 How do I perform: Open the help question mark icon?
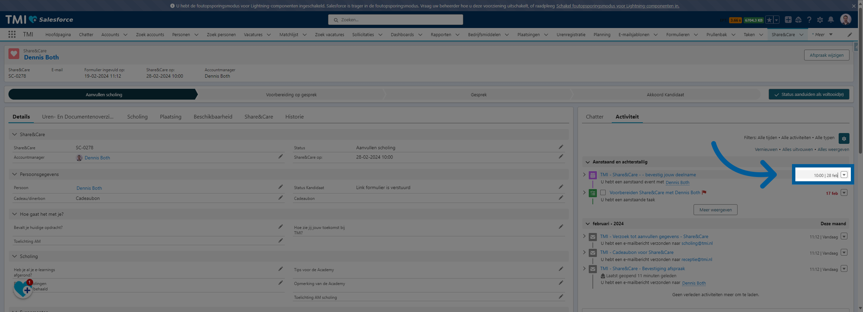[x=809, y=20]
